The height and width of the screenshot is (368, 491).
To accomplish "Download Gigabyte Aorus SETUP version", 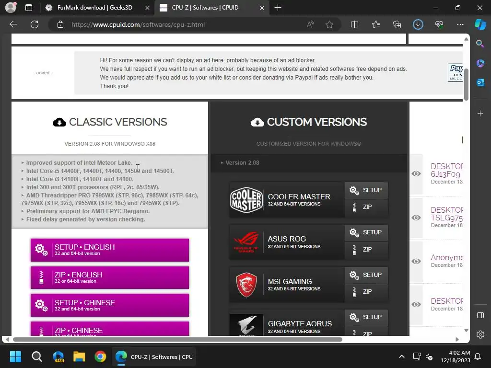I will click(366, 317).
